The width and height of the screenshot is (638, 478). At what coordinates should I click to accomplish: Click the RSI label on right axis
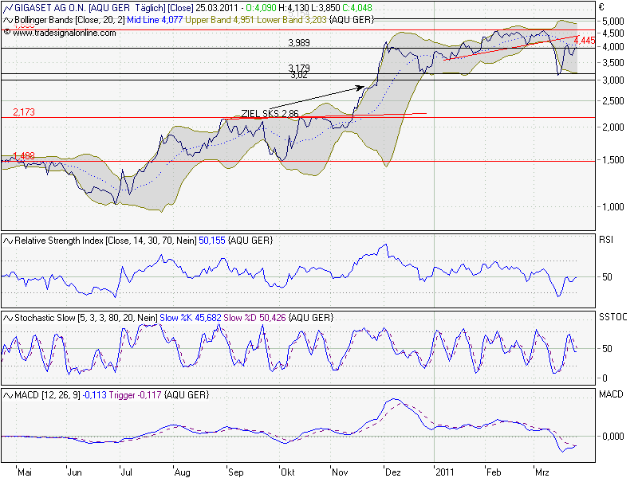click(x=608, y=238)
